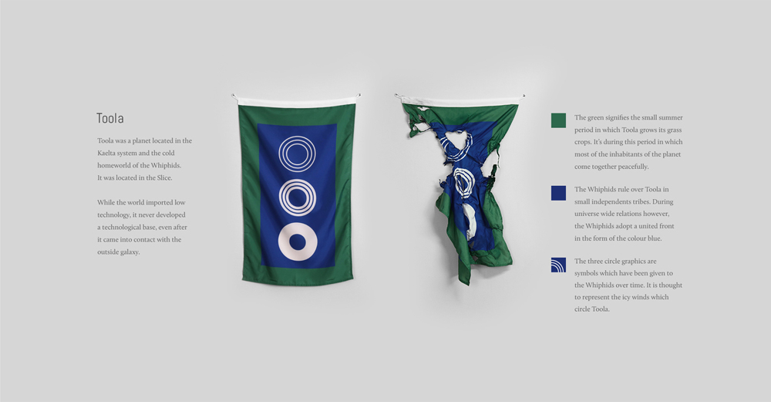
Task: Select the intact hanging flag image
Action: click(297, 190)
